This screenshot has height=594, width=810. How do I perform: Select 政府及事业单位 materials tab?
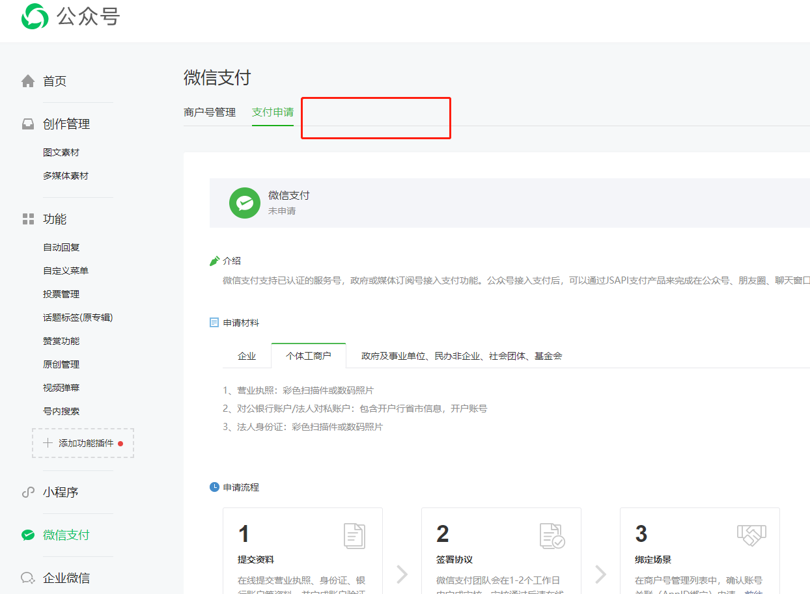(462, 356)
